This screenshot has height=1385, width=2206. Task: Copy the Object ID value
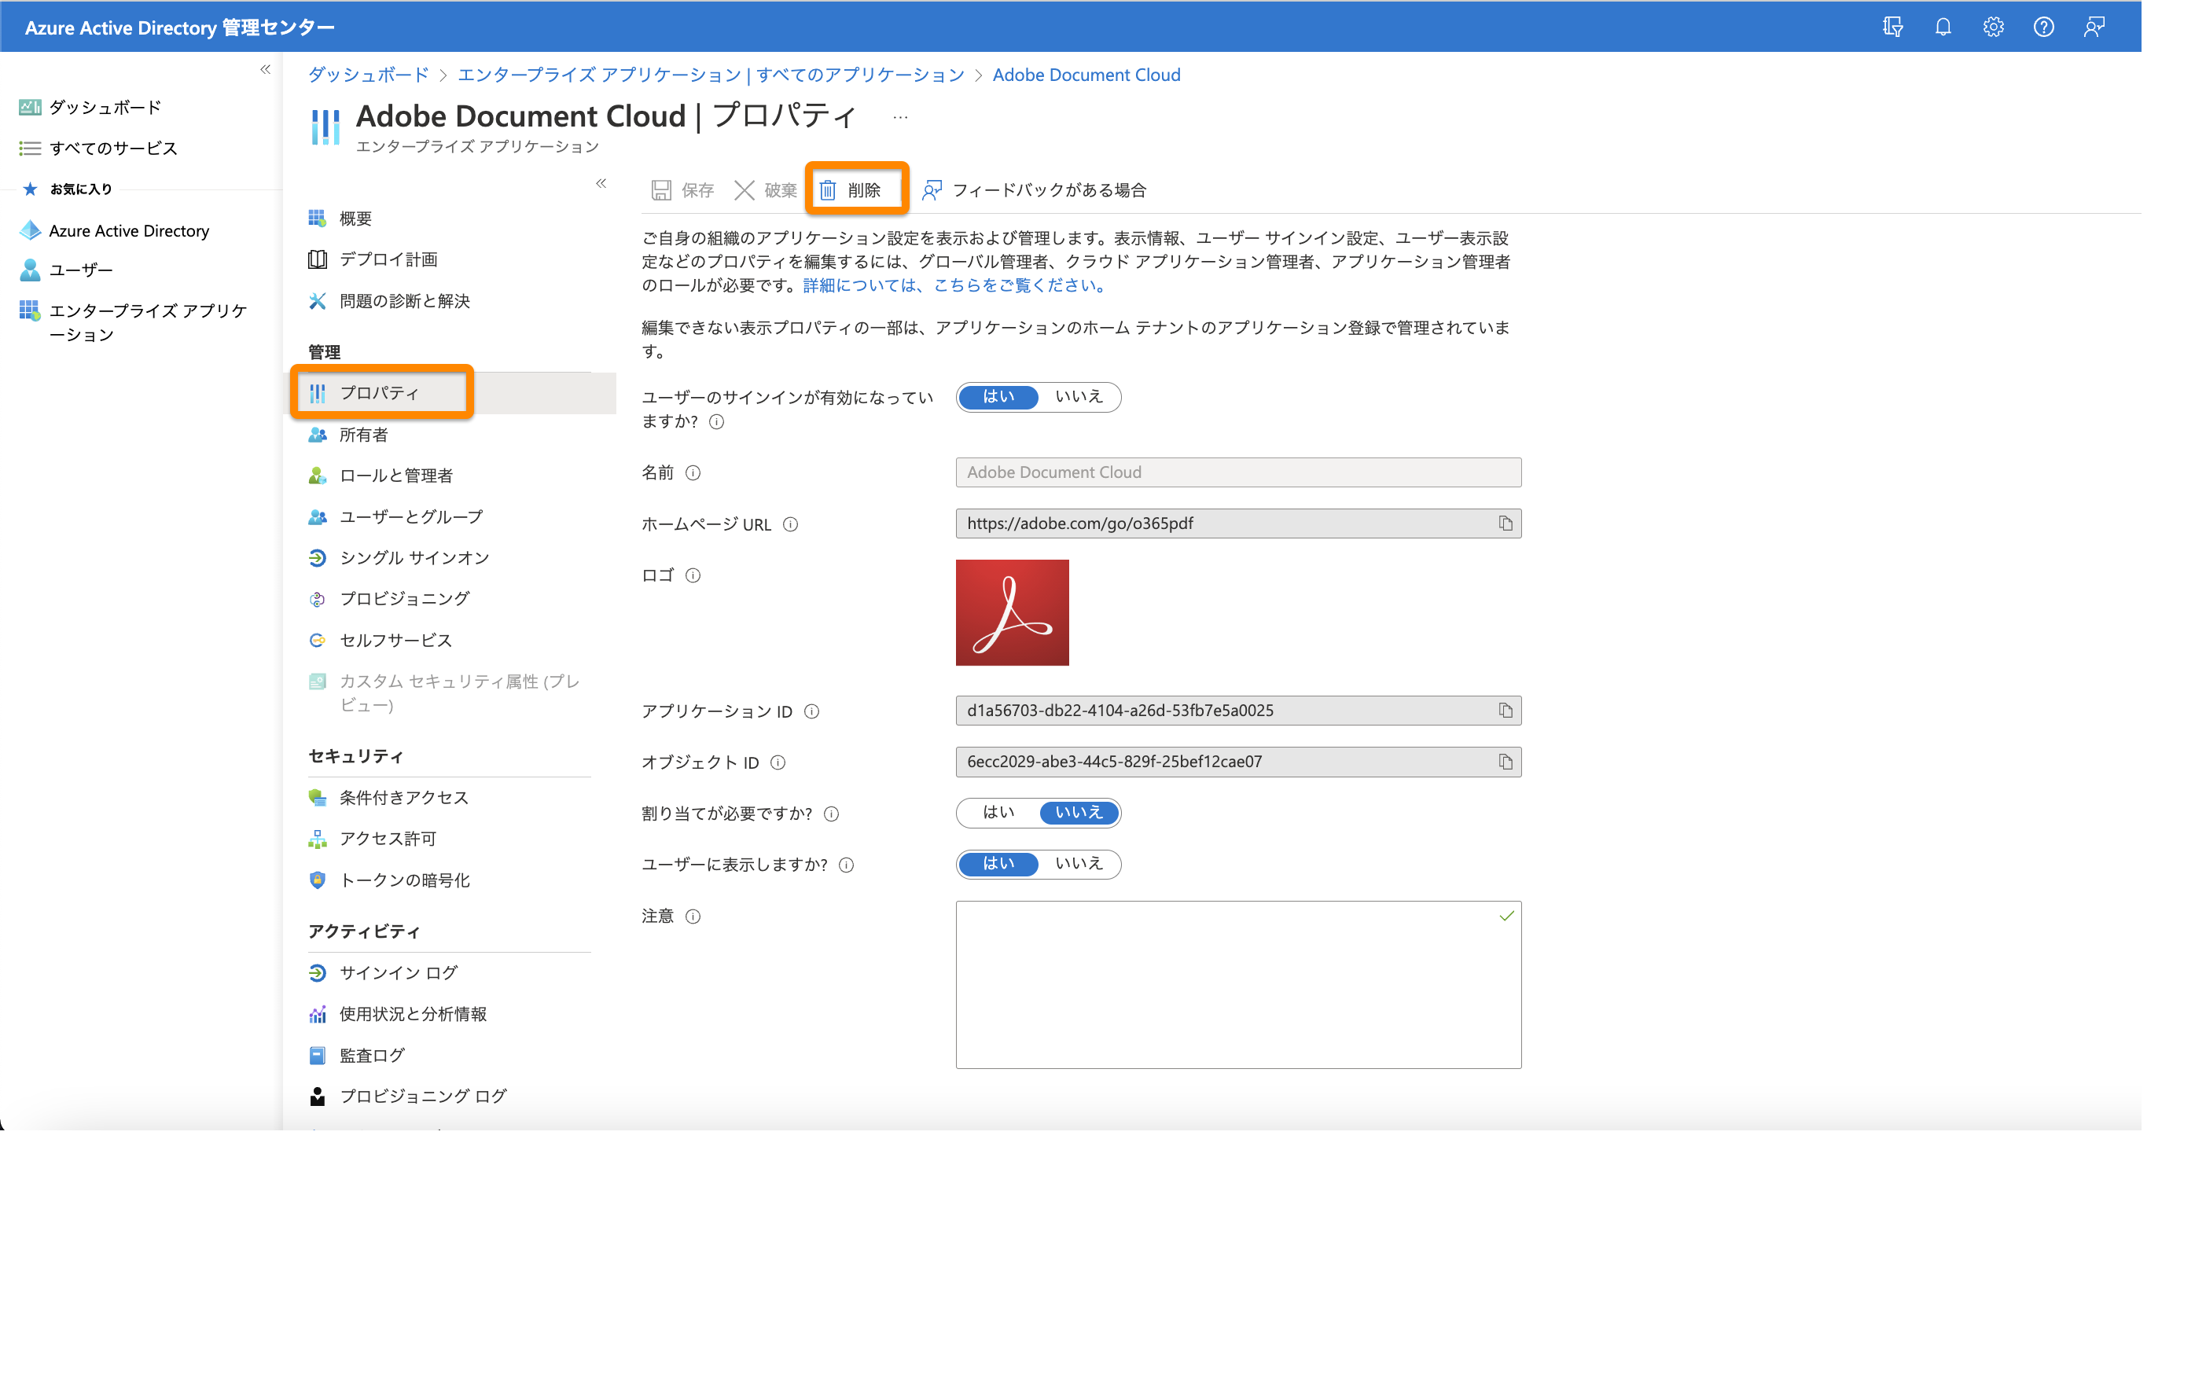pyautogui.click(x=1506, y=761)
